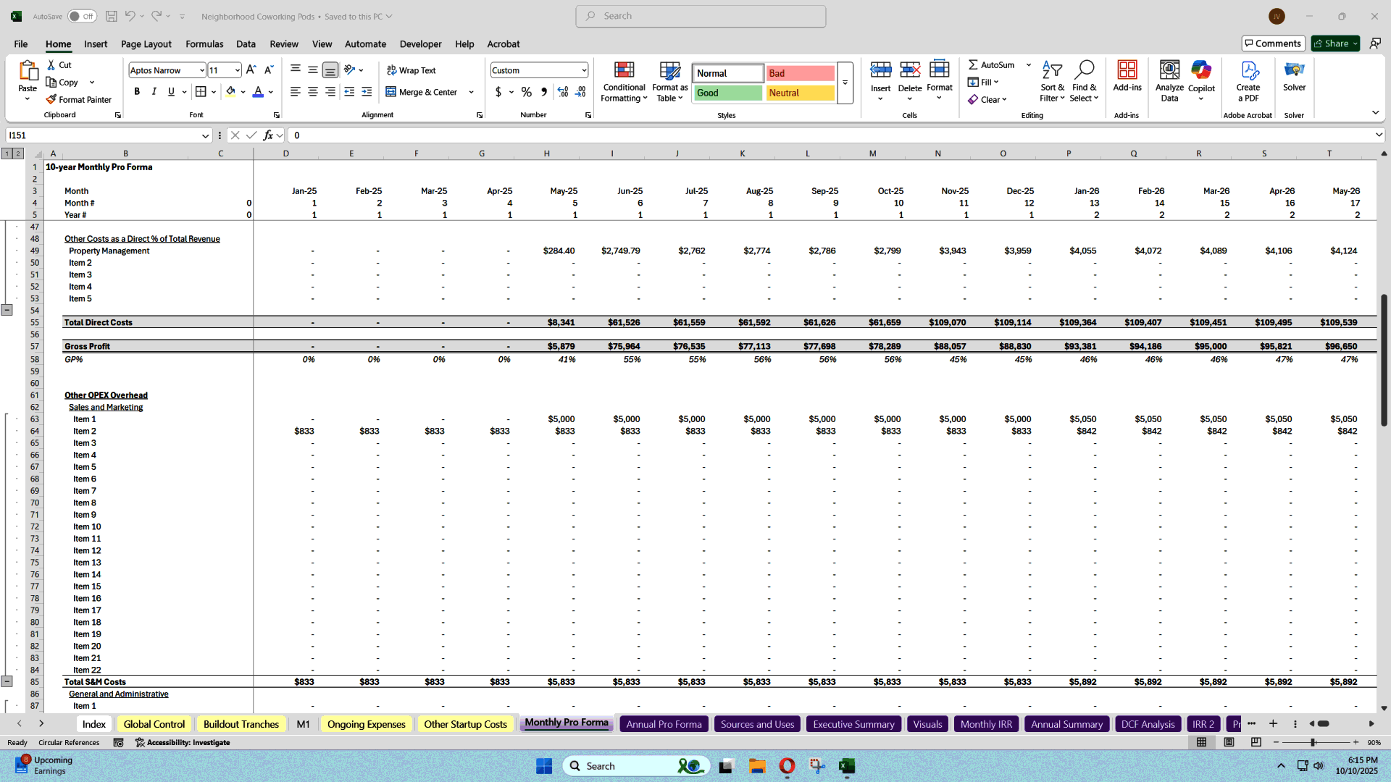Collapse the grouped rows at row 85
Viewport: 1391px width, 782px height.
click(x=7, y=681)
